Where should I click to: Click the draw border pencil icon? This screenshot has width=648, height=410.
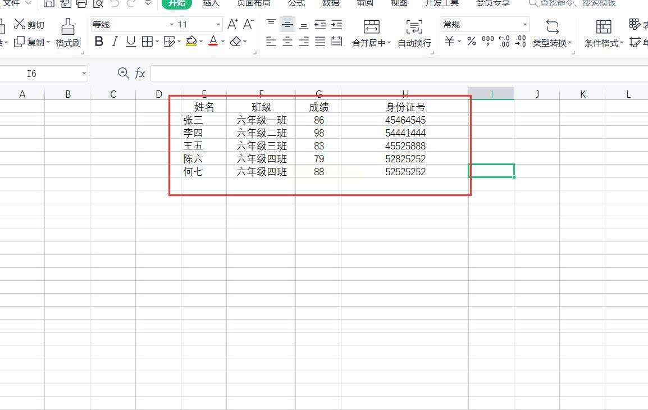click(170, 42)
